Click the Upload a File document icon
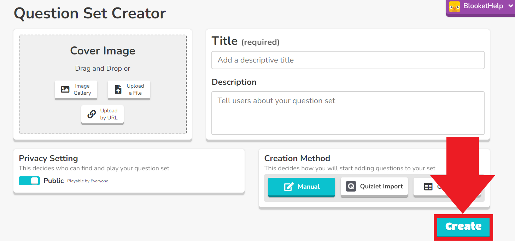 (x=119, y=89)
